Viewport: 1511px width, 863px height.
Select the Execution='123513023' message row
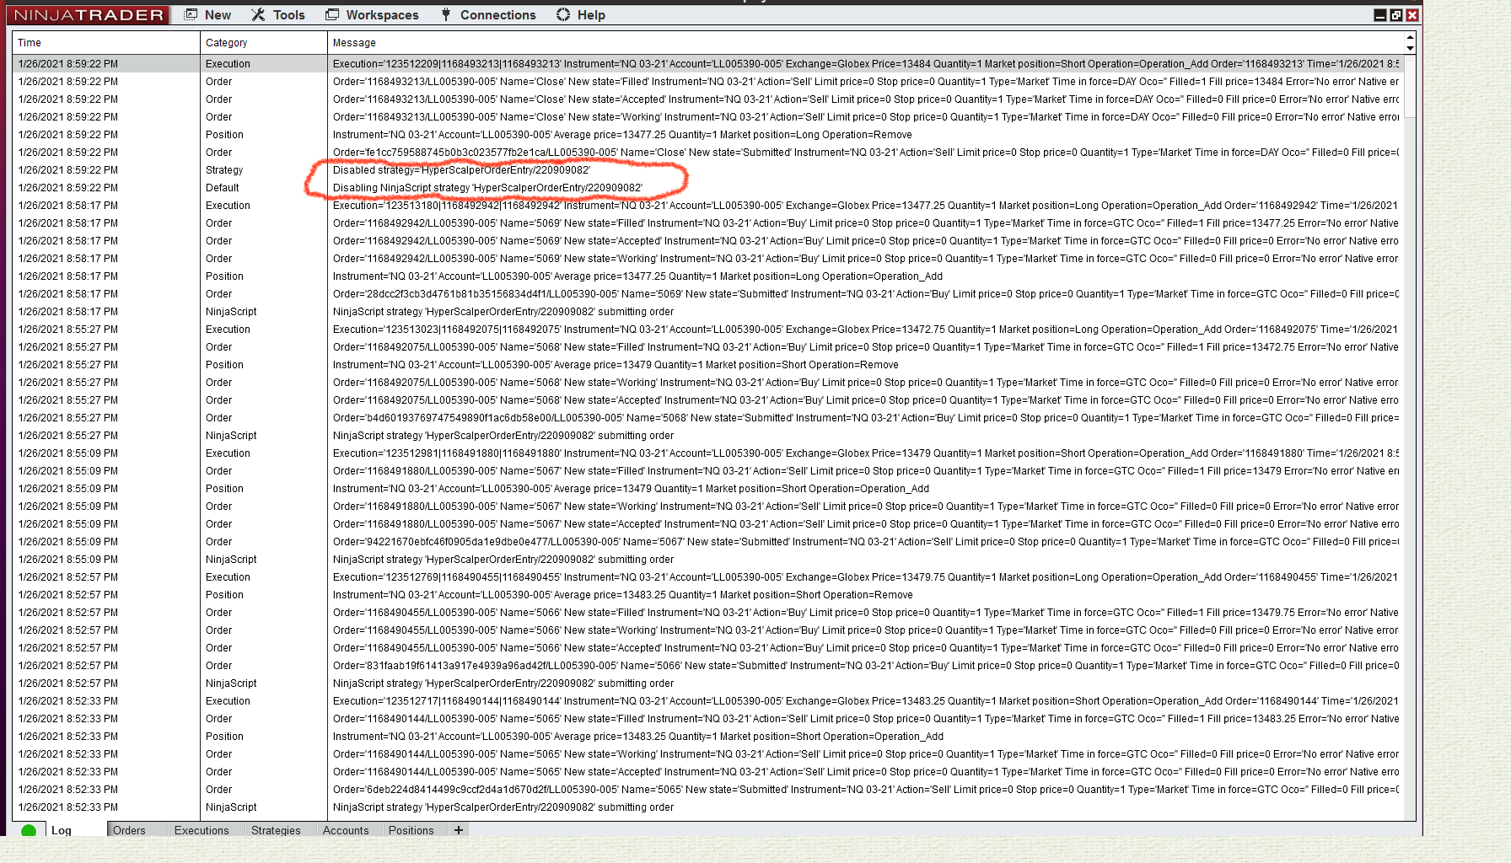[x=866, y=330]
